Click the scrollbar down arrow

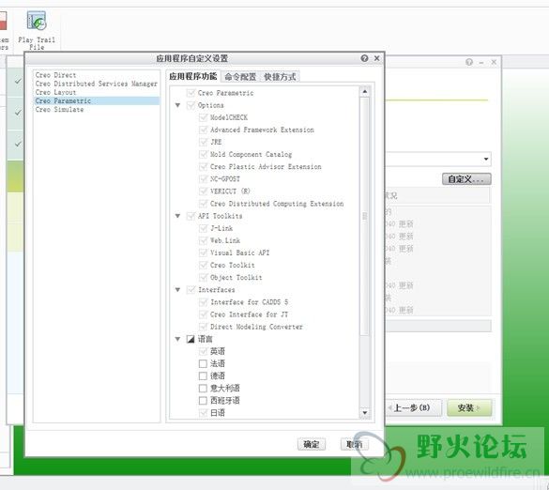click(x=364, y=413)
